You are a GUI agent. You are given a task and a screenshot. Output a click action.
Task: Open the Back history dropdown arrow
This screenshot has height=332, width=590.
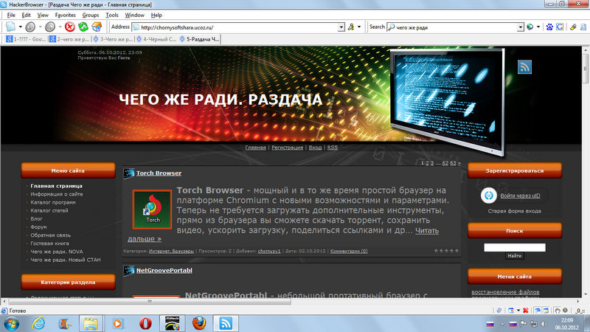[x=41, y=27]
